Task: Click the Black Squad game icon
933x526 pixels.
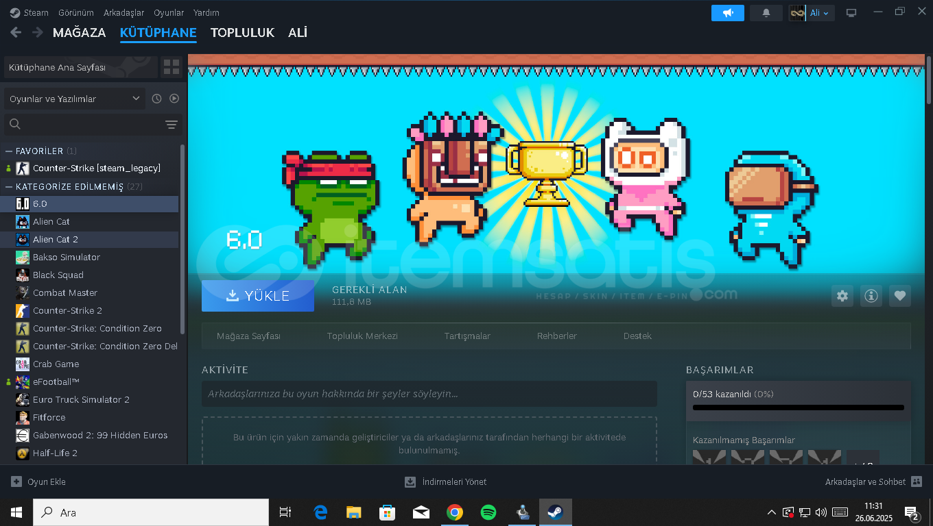Action: click(23, 275)
